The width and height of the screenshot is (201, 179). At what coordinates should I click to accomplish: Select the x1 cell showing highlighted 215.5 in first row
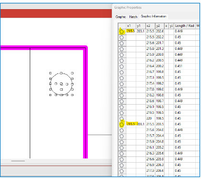coord(131,31)
